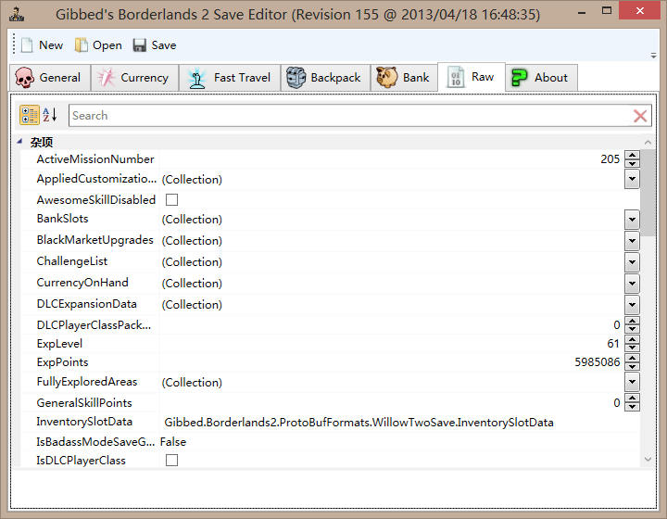Select the FullyExploredAreas property name
The image size is (667, 519).
87,382
